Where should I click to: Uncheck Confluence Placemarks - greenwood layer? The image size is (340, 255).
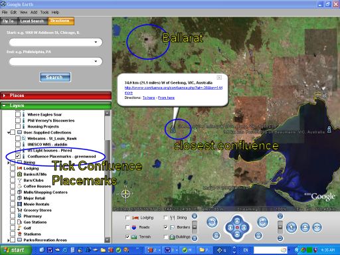click(x=18, y=156)
